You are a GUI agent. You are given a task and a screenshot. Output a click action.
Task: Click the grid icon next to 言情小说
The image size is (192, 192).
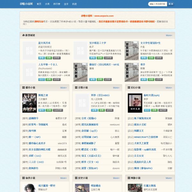point(76,88)
